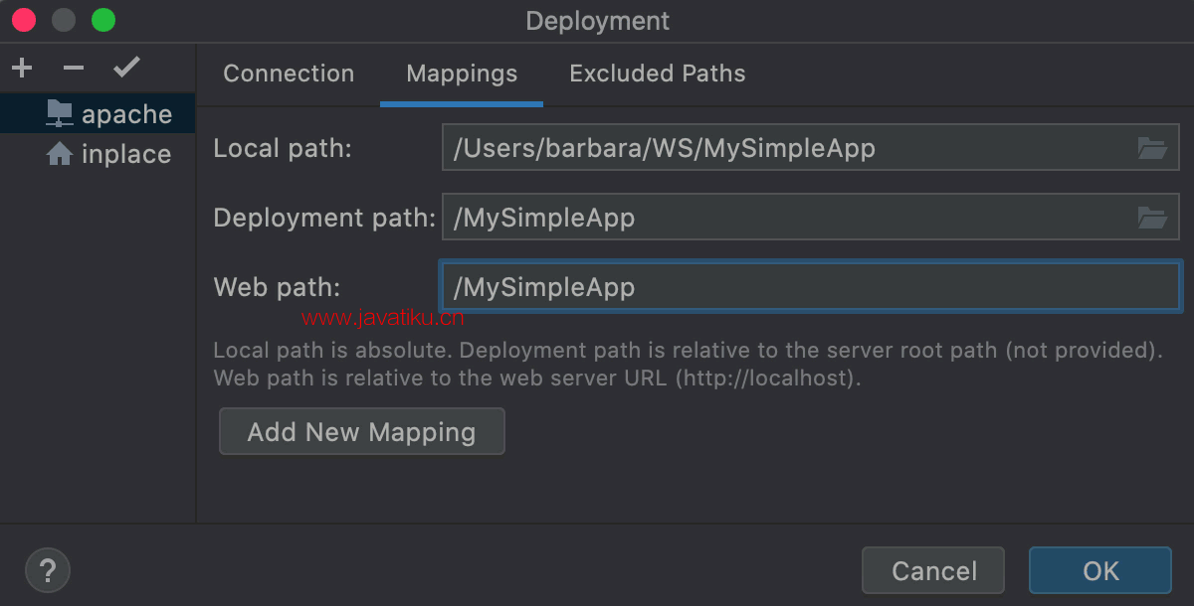This screenshot has width=1194, height=606.
Task: Click the Cancel button
Action: [933, 571]
